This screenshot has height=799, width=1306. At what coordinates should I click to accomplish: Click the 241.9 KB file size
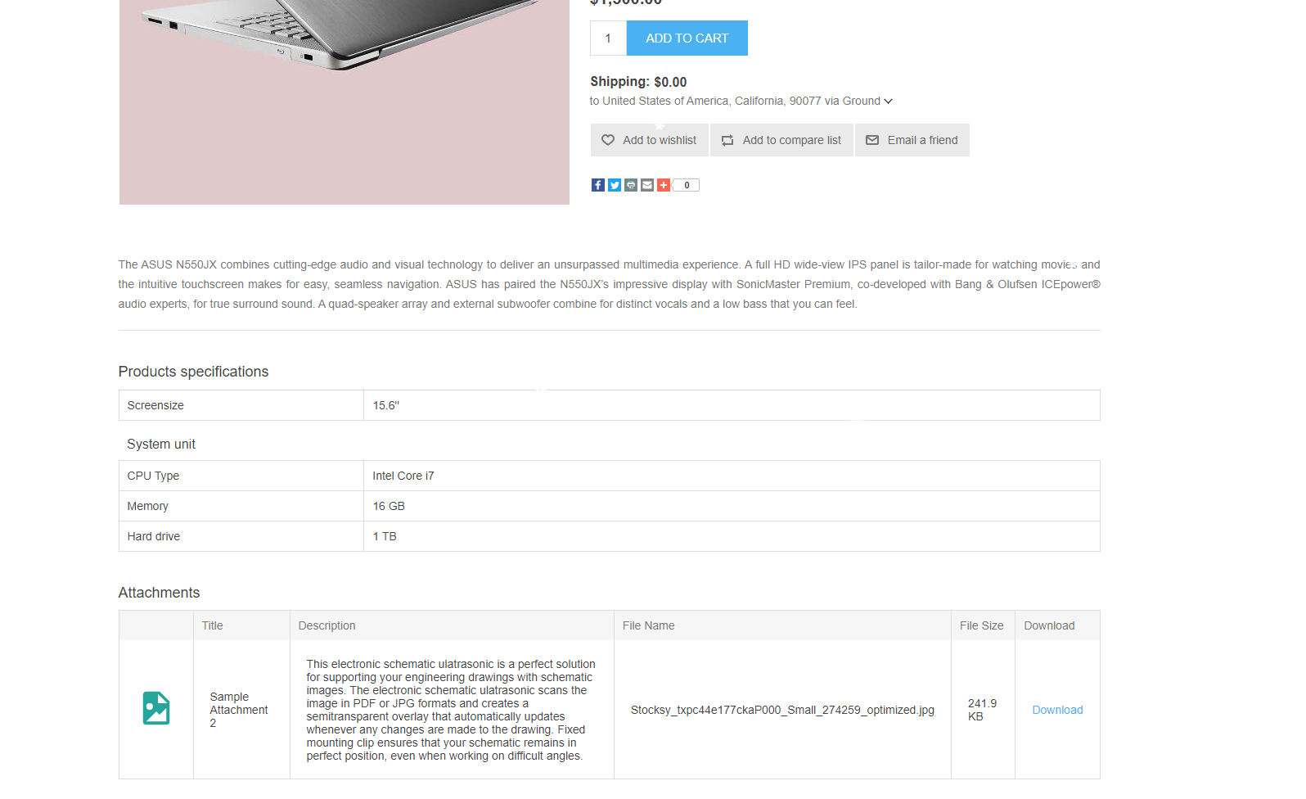[x=982, y=710]
